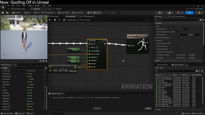Switch to Animation mode icon
Screen dimensions: 205x115
coord(178,13)
